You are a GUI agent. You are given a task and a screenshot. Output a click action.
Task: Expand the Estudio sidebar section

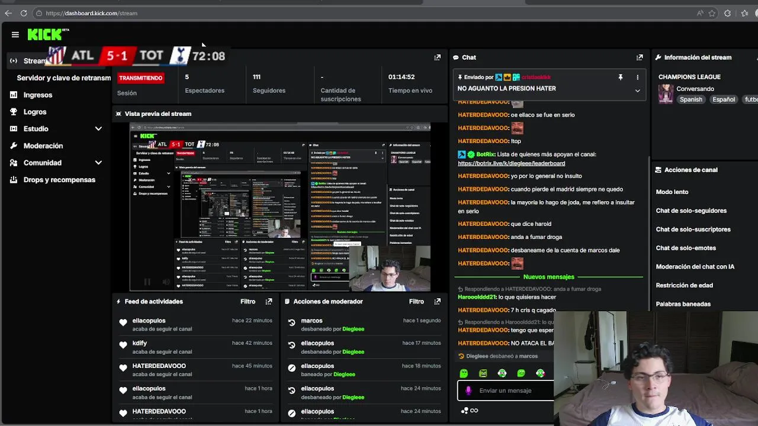(98, 129)
